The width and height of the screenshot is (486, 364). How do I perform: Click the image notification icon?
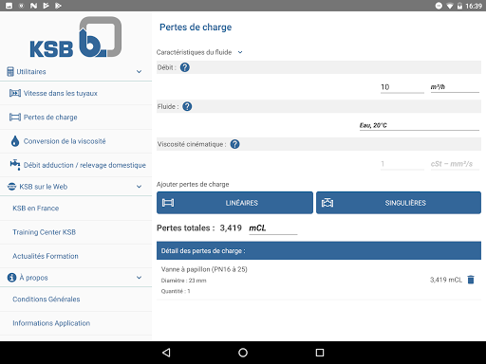(x=9, y=6)
